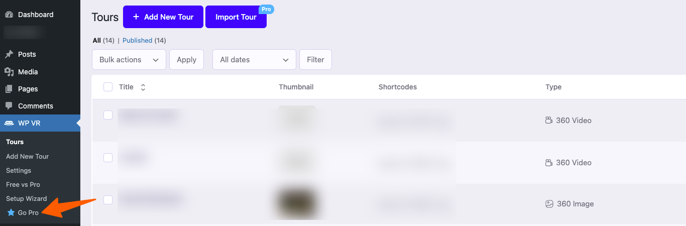Open the Settings submenu item
This screenshot has height=226, width=686.
(19, 170)
